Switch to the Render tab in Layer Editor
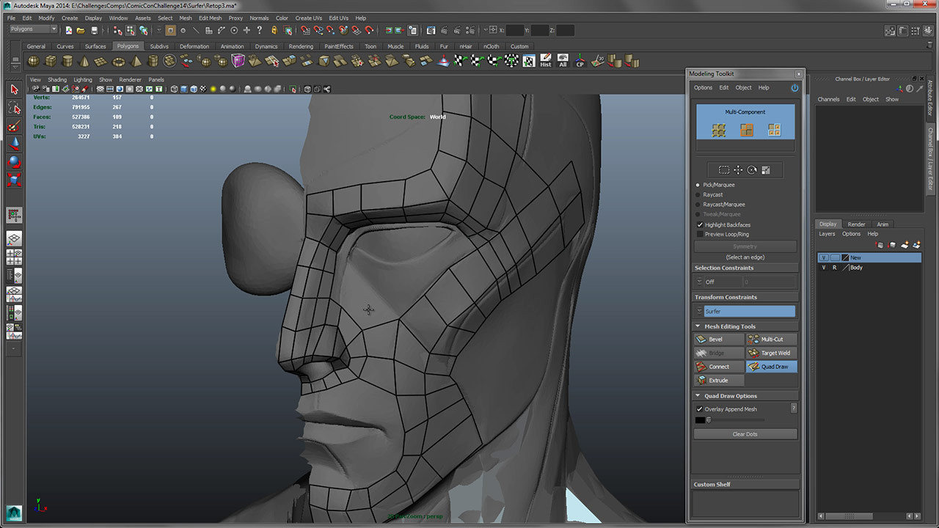Viewport: 939px width, 528px height. coord(855,224)
